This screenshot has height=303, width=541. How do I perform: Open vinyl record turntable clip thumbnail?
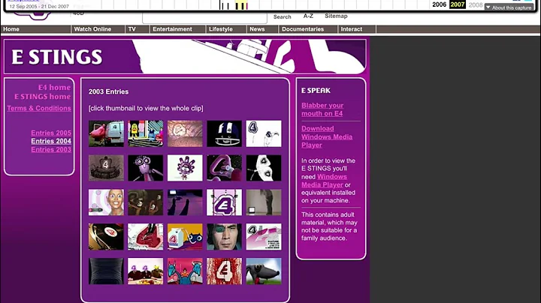pos(106,237)
